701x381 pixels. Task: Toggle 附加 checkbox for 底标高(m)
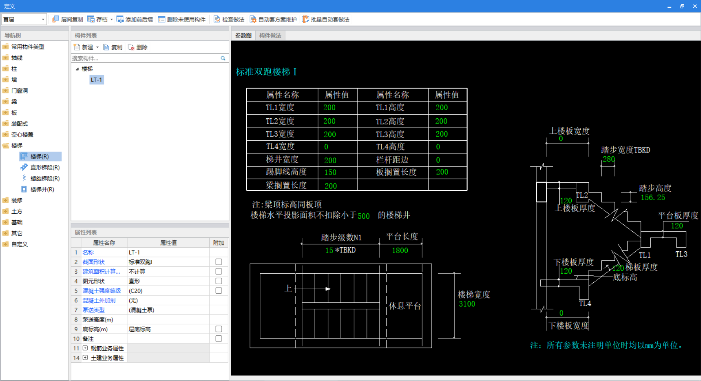click(219, 329)
